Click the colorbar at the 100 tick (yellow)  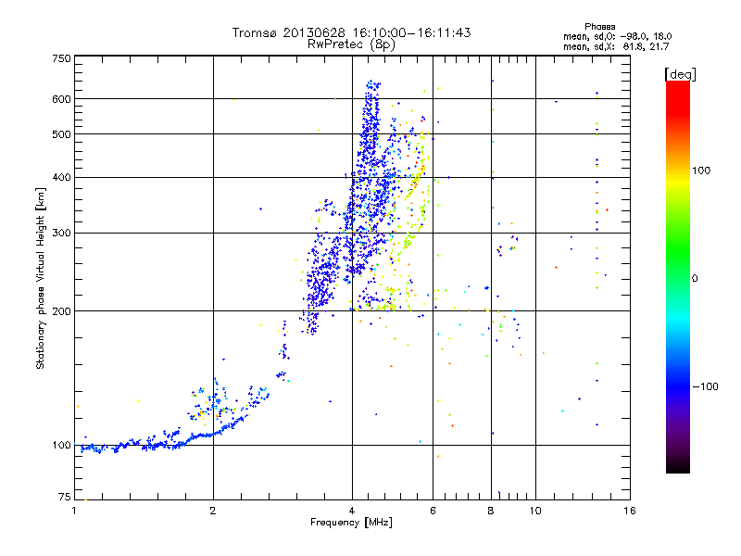pyautogui.click(x=678, y=171)
